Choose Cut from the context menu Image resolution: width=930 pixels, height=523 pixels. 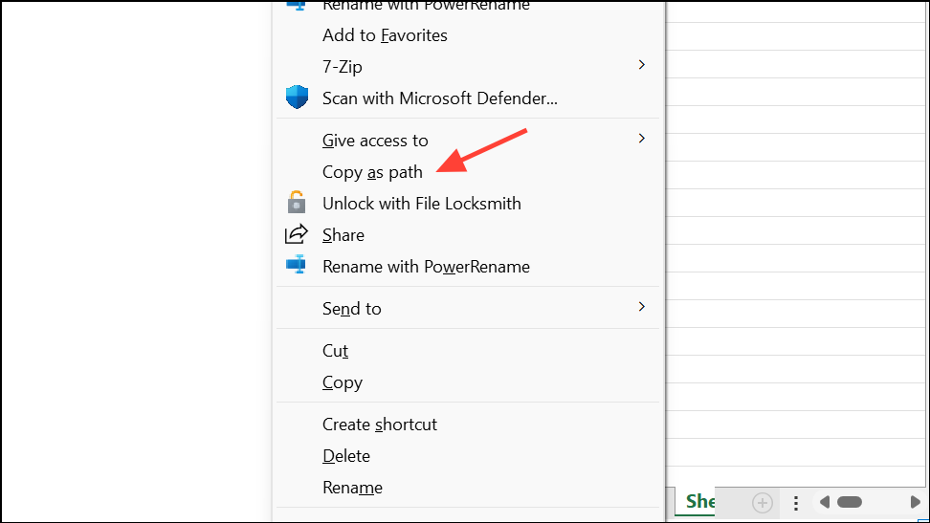pos(335,351)
